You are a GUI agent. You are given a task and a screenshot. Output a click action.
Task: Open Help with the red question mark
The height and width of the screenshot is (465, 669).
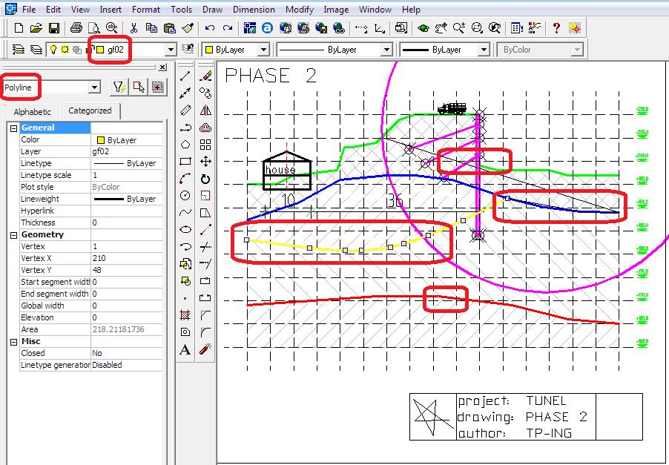(x=556, y=28)
